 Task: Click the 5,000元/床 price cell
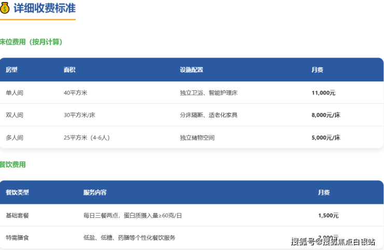(325, 138)
